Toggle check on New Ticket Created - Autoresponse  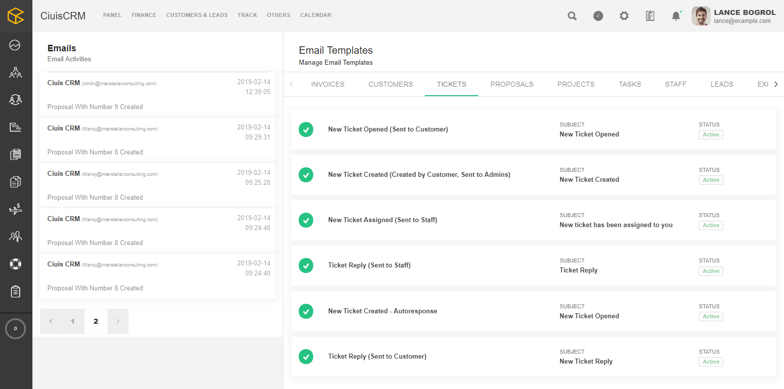(306, 311)
